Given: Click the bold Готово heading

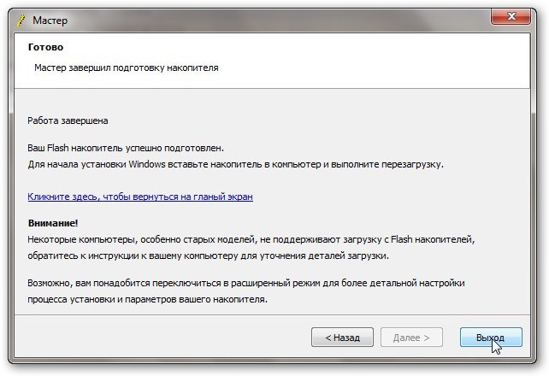Looking at the screenshot, I should pos(45,47).
